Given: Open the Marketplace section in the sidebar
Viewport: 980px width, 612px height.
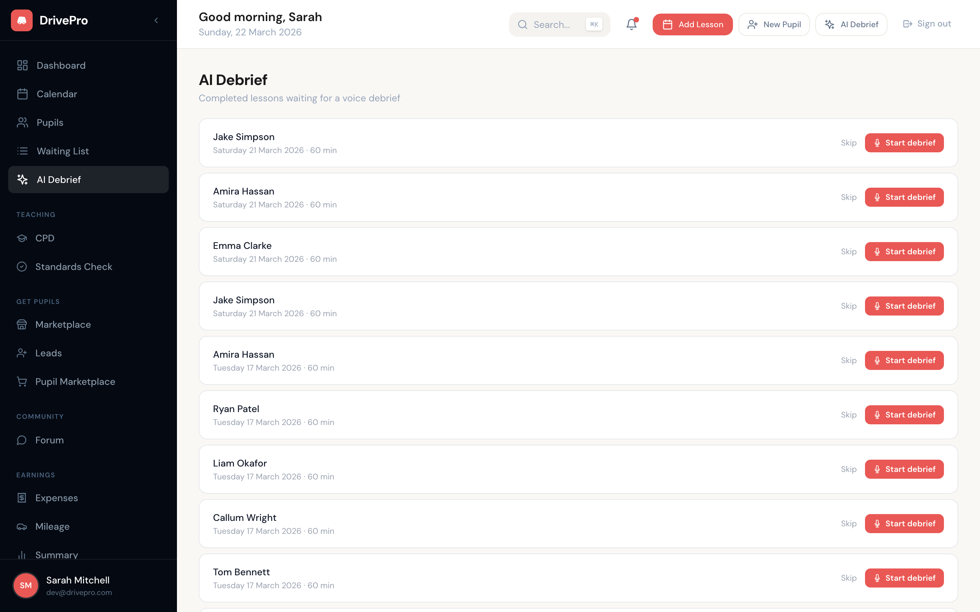Looking at the screenshot, I should [63, 325].
